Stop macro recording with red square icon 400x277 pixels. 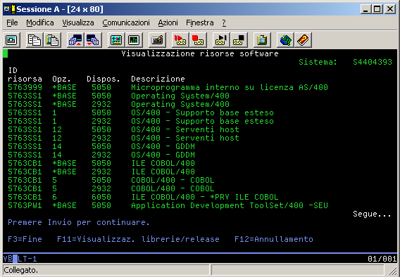198,40
